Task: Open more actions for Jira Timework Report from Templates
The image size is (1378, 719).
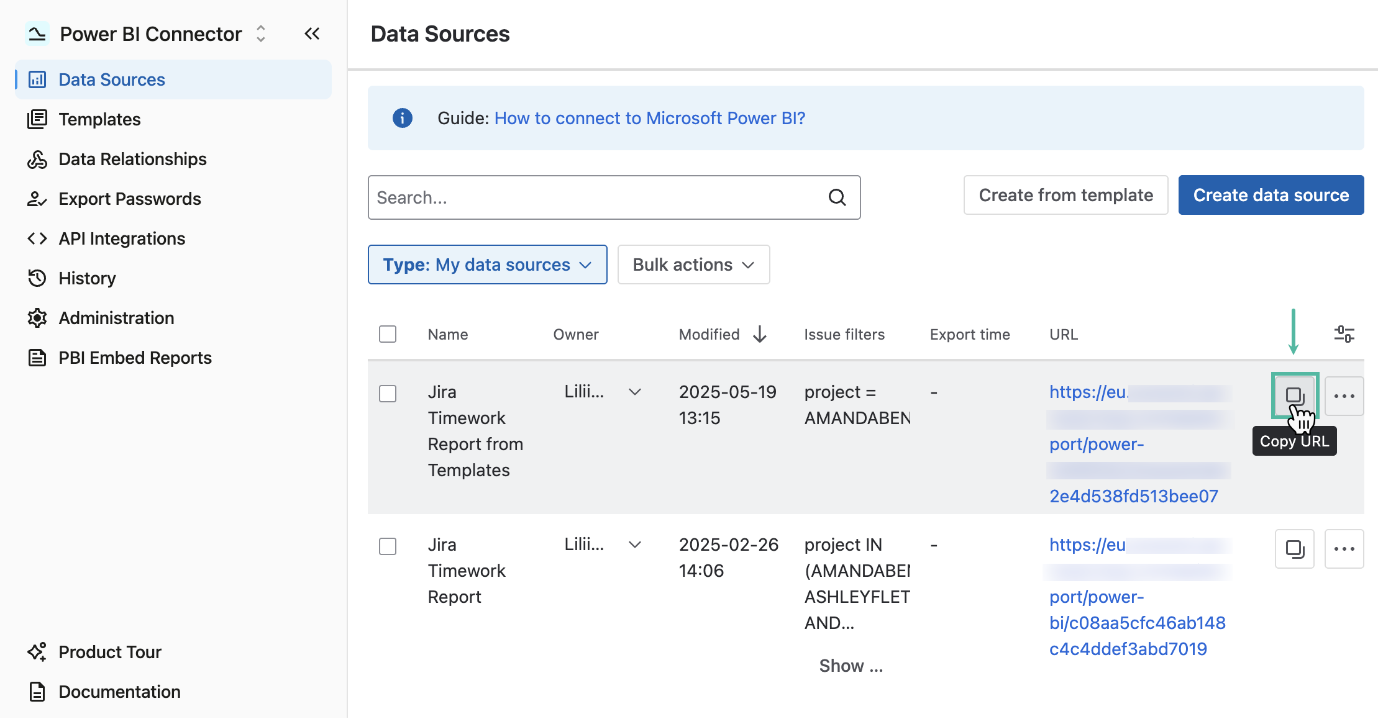Action: pyautogui.click(x=1344, y=396)
